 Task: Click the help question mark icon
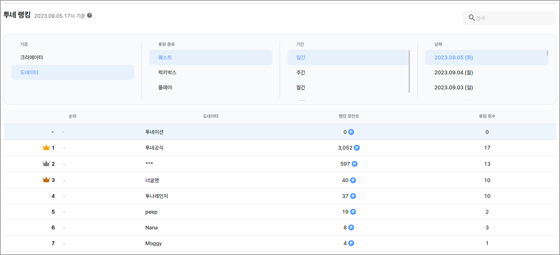89,16
